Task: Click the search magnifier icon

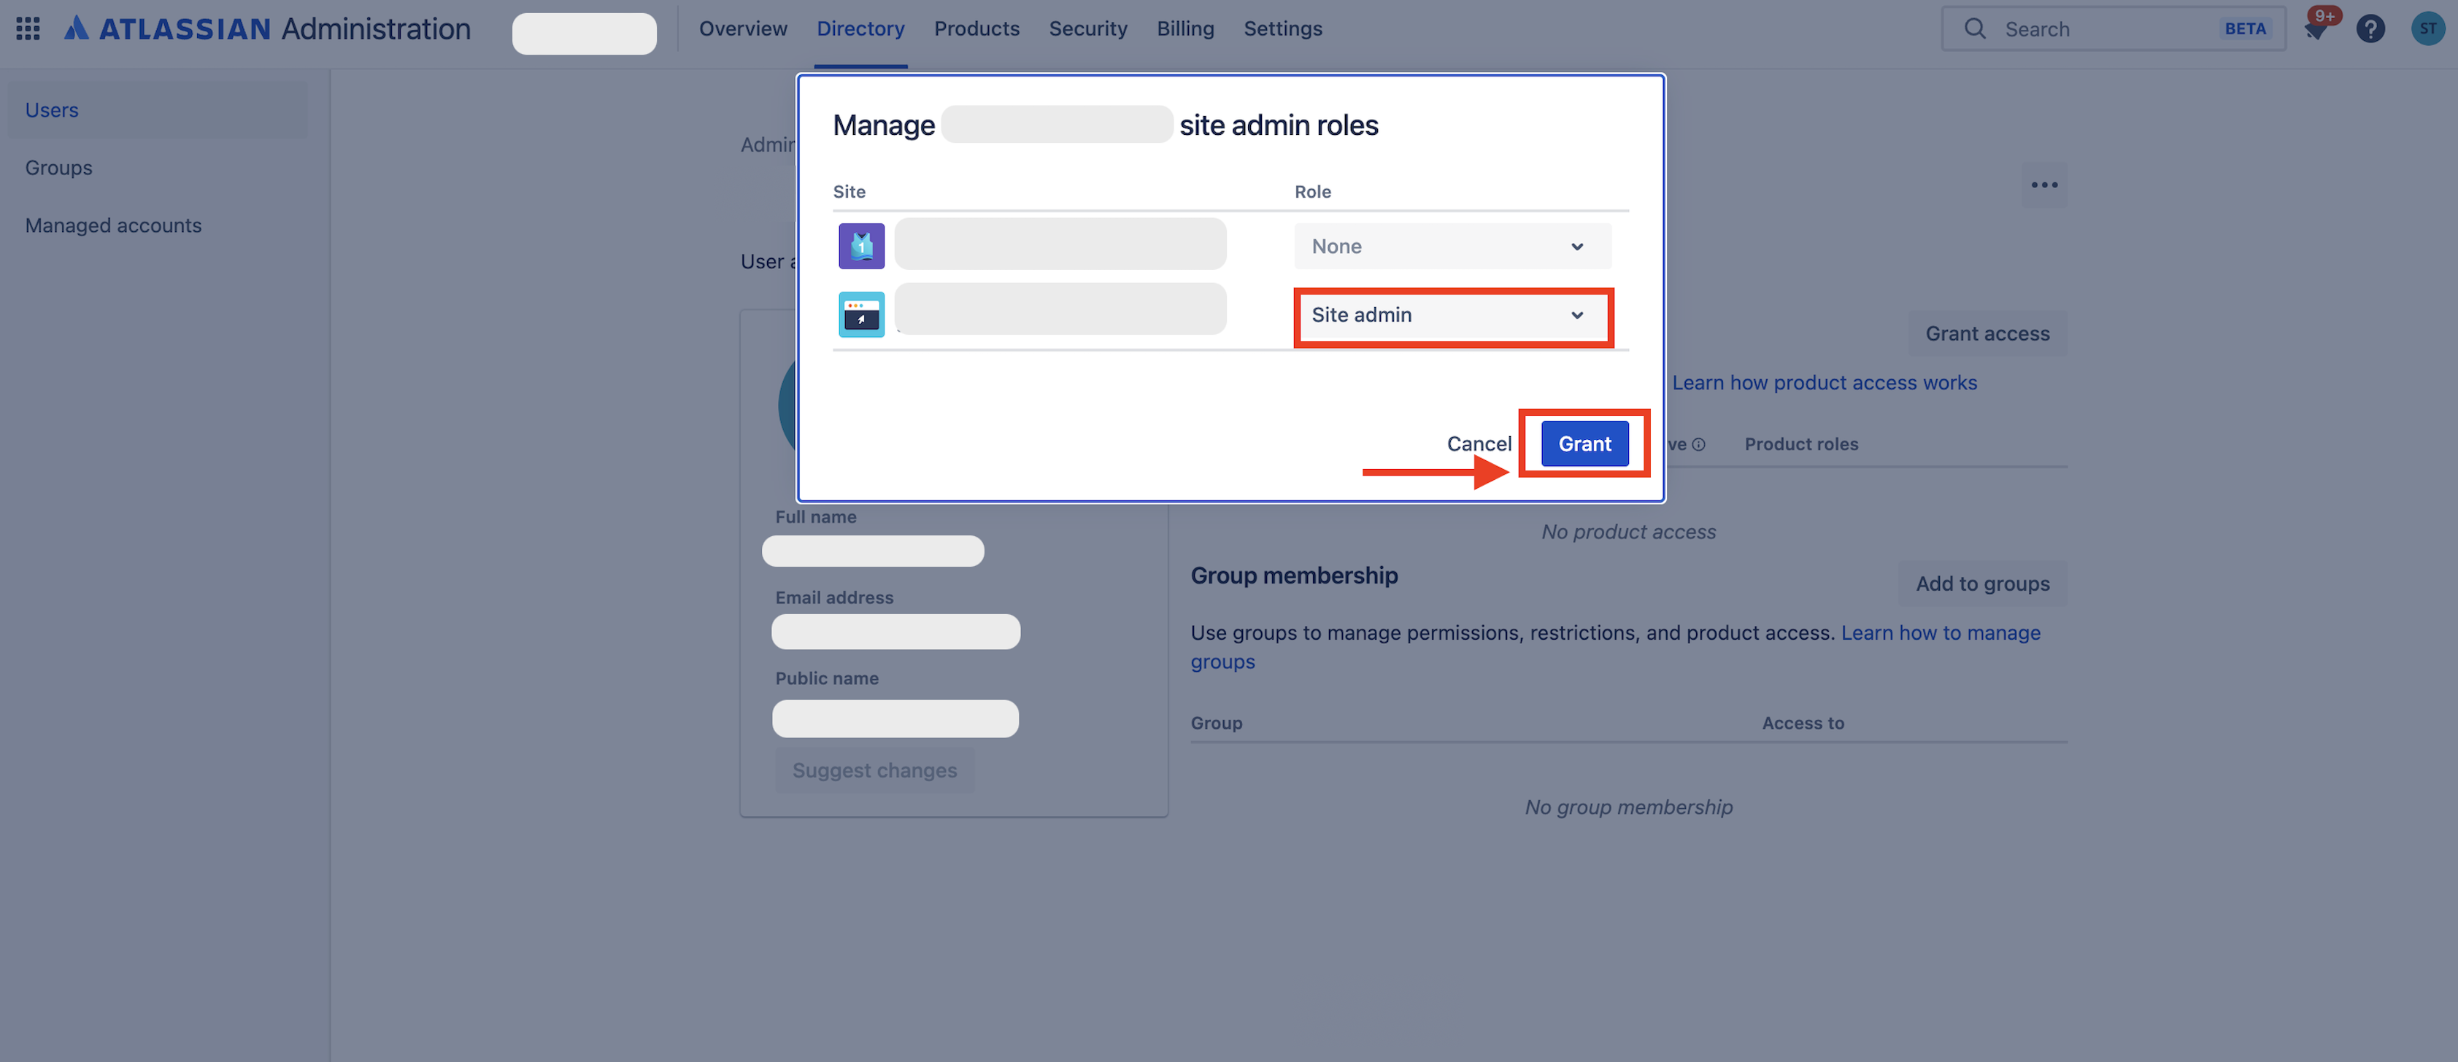Action: pos(1975,28)
